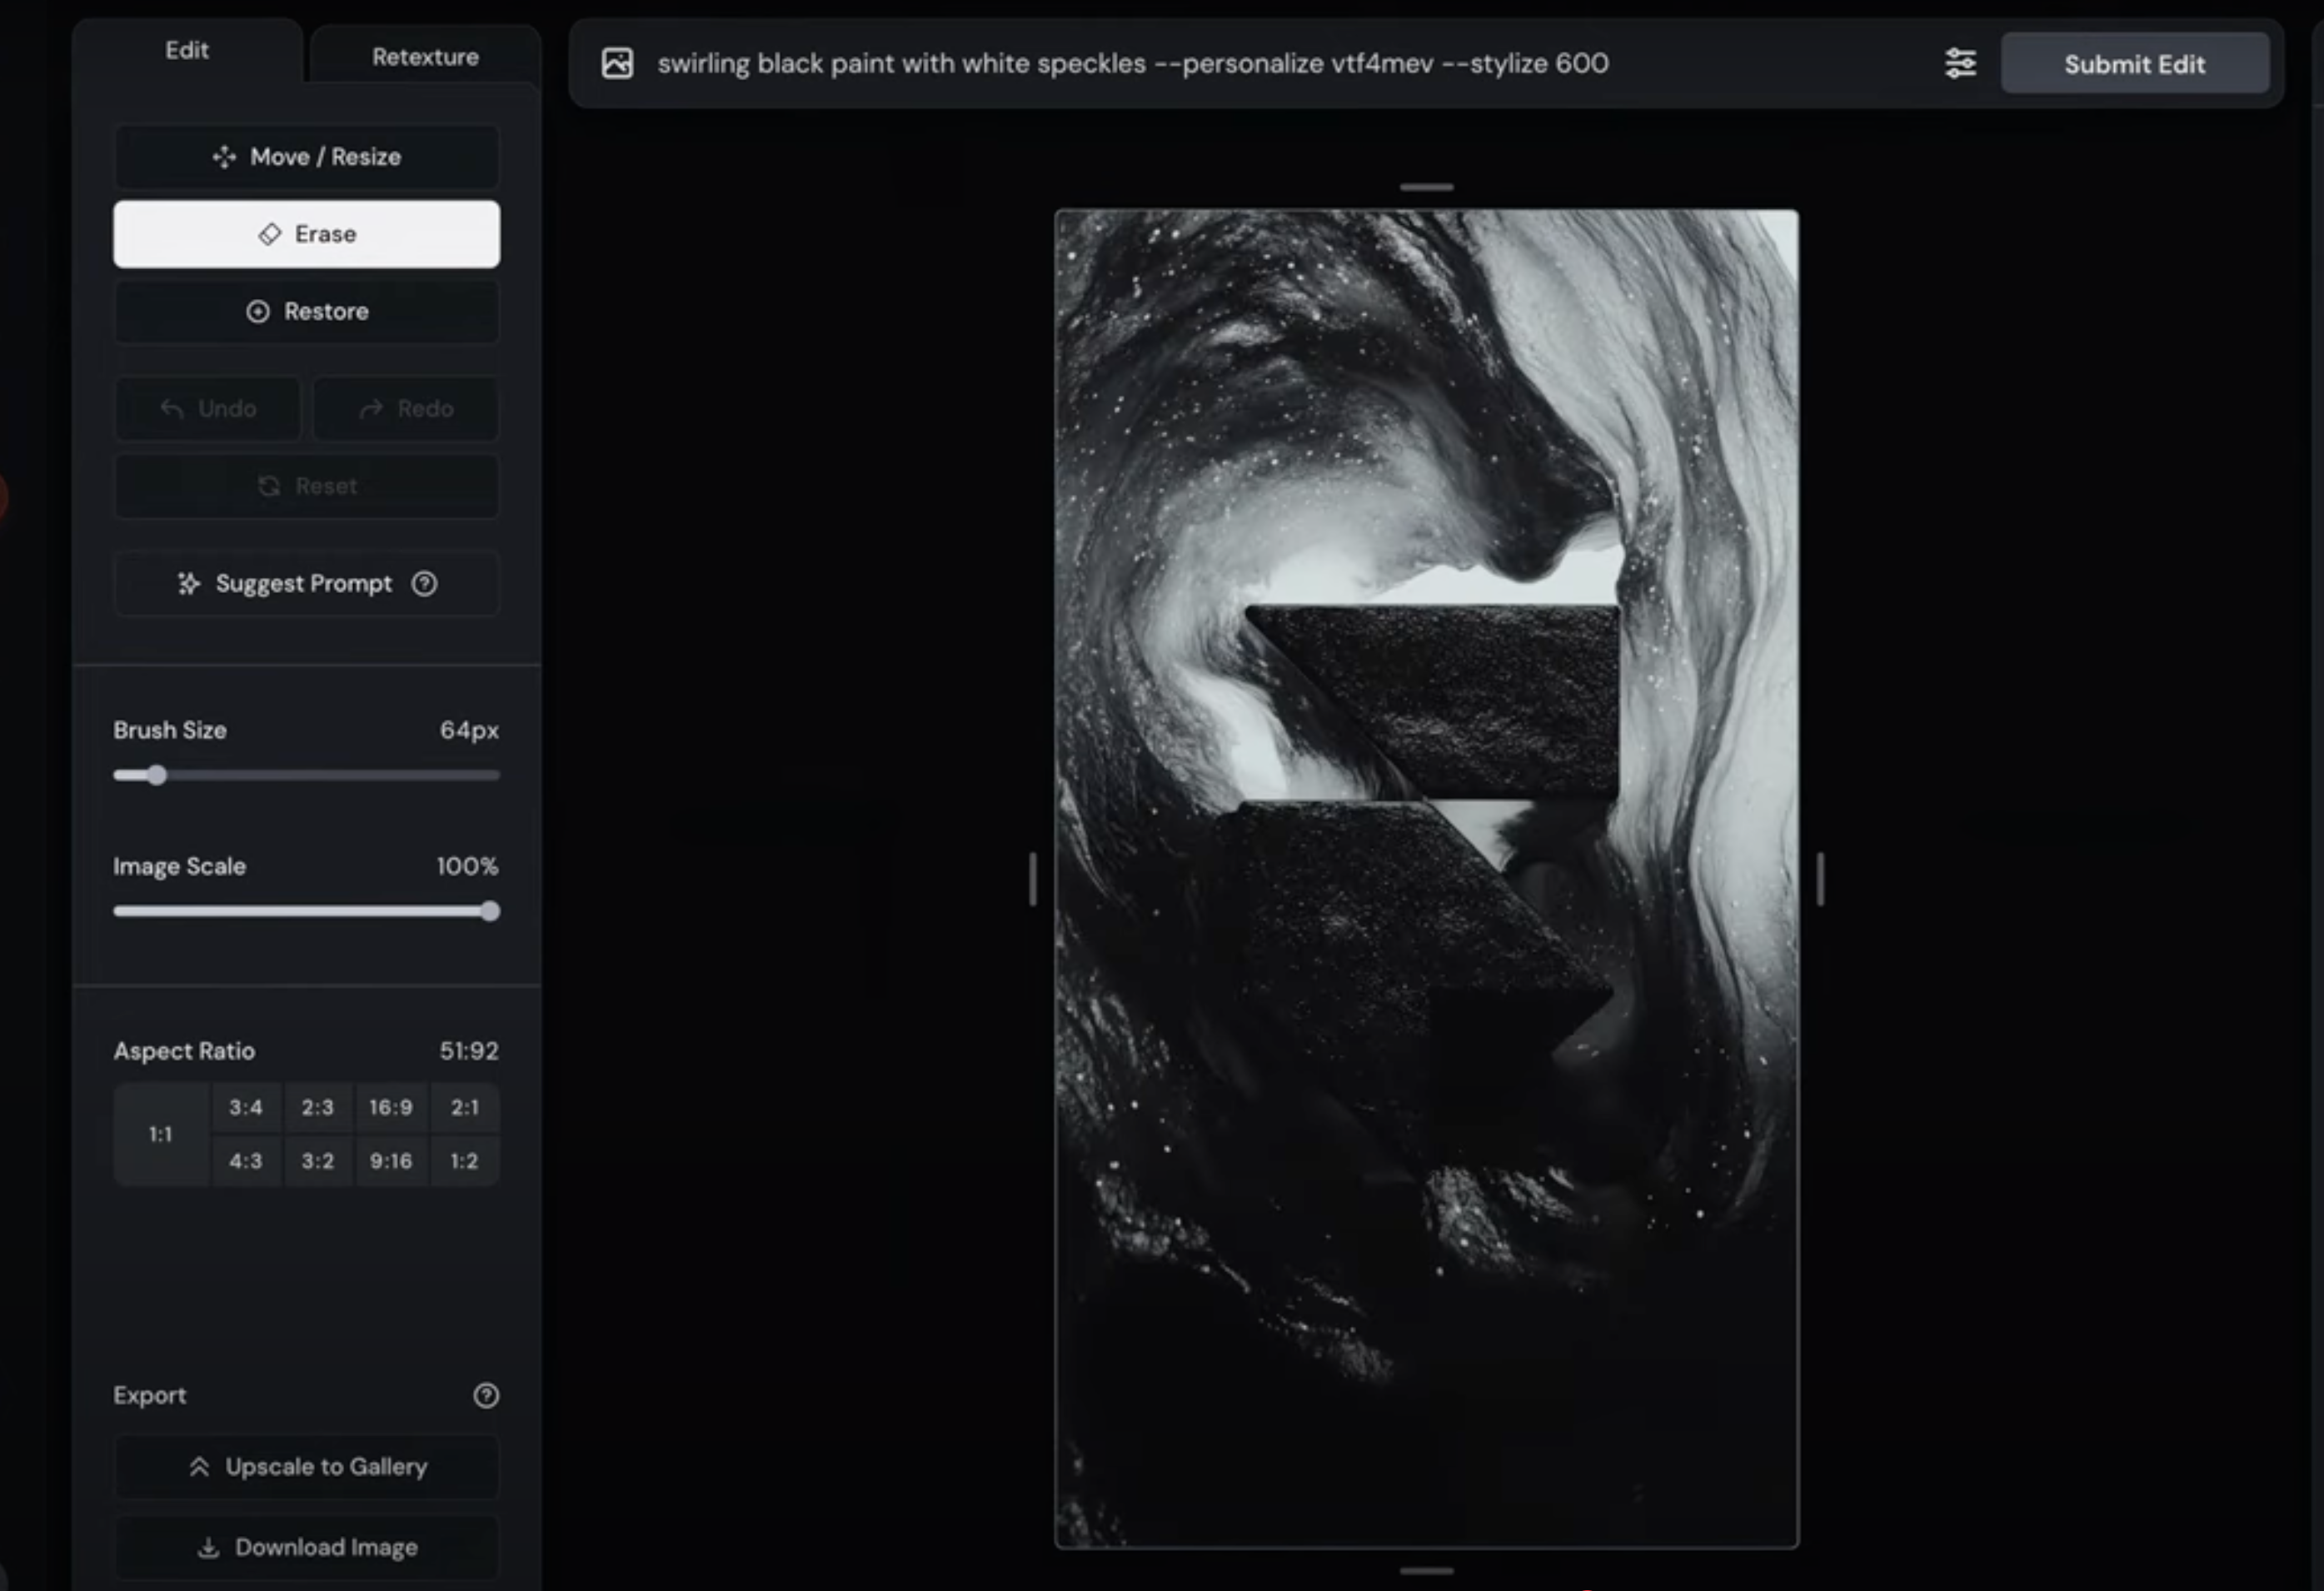Click the right canvas resize handle
The width and height of the screenshot is (2324, 1591).
click(1820, 879)
